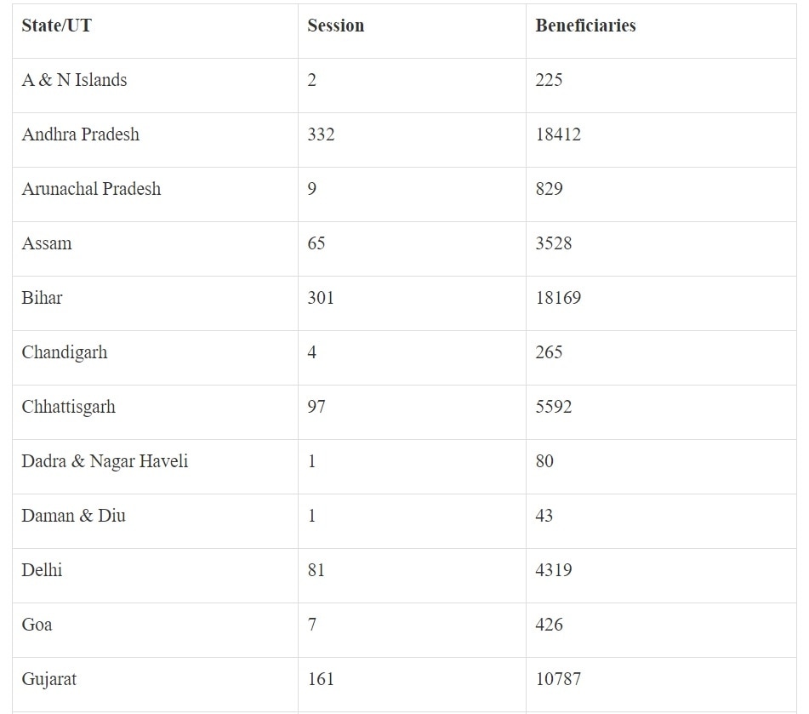Viewport: 809px width, 714px height.
Task: Select Daman & Diu beneficiaries 43
Action: point(544,516)
